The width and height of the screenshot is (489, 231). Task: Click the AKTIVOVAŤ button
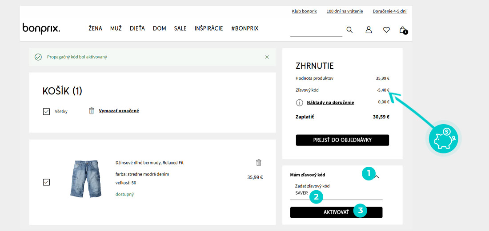(x=336, y=212)
